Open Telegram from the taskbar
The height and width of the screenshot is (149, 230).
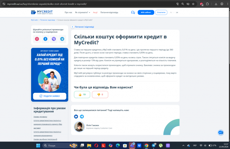[154, 145]
